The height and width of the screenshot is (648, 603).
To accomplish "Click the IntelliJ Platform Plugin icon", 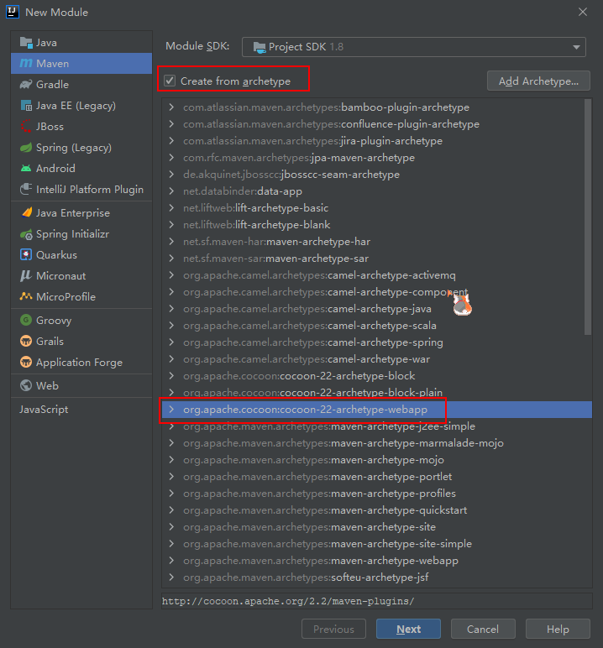I will point(26,189).
